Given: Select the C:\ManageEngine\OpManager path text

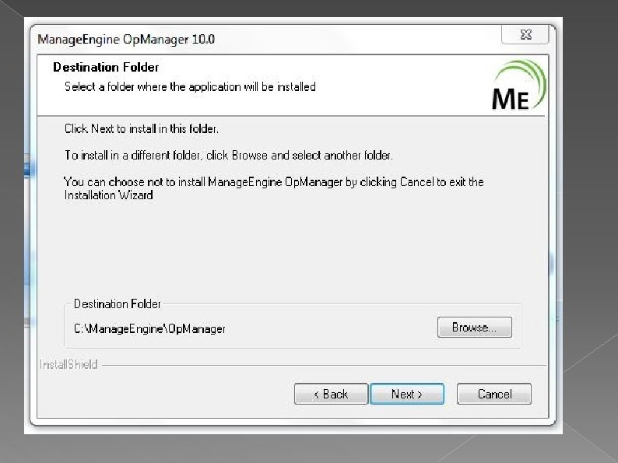Looking at the screenshot, I should point(149,328).
